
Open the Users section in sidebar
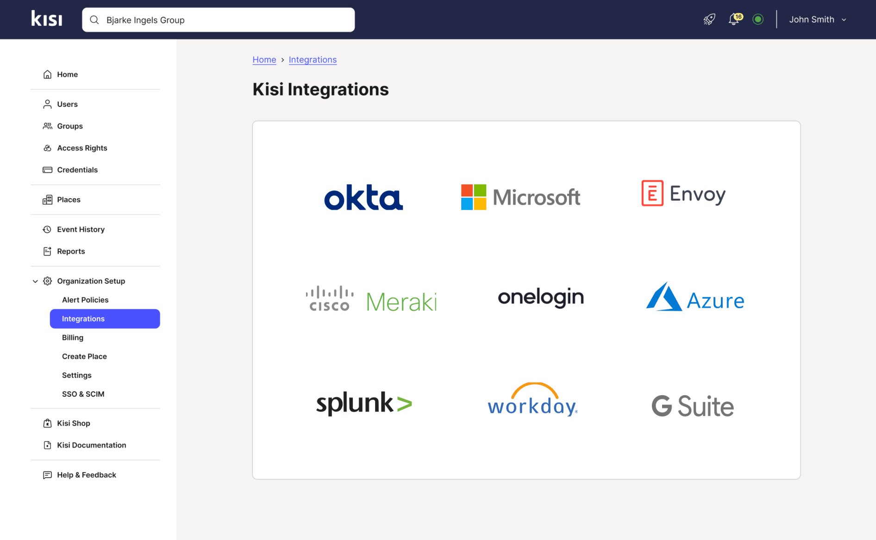coord(67,104)
